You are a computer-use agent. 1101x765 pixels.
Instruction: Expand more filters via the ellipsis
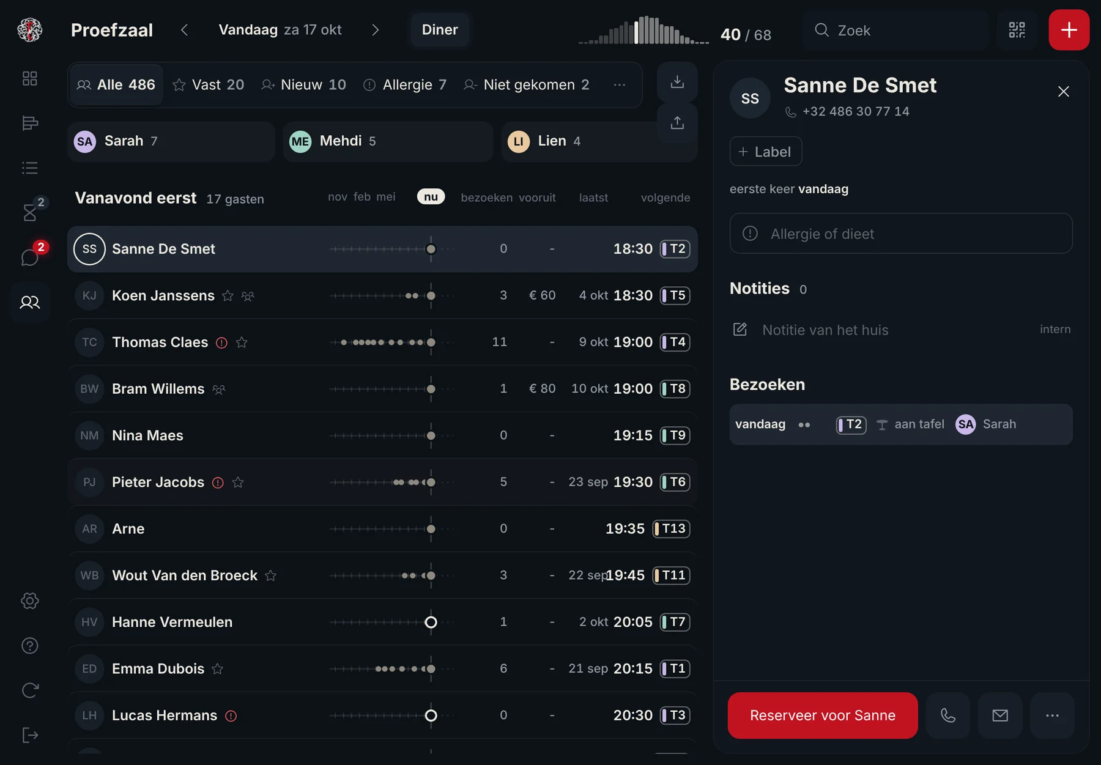[x=619, y=85]
